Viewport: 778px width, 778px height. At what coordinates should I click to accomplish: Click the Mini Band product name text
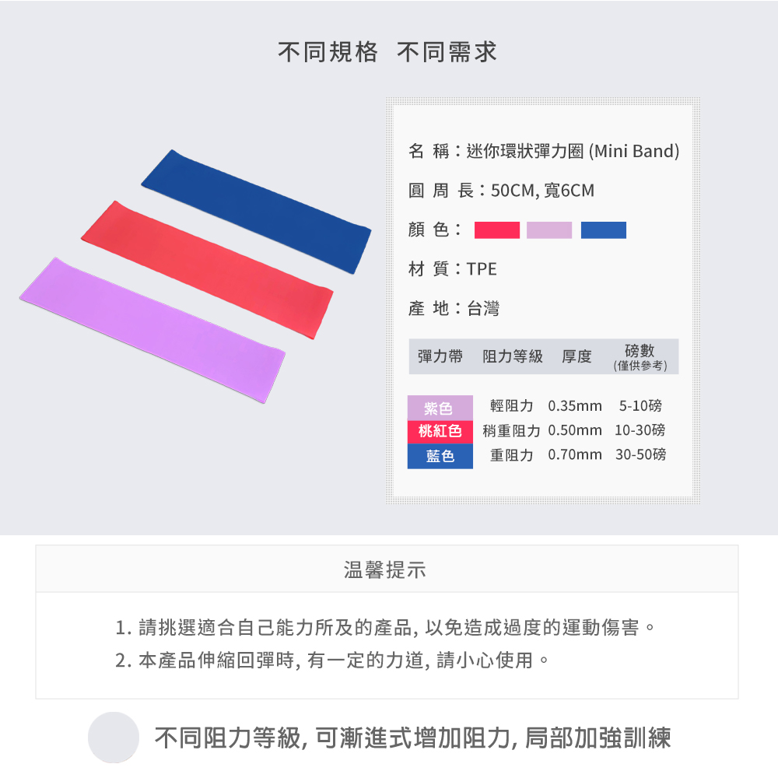[573, 151]
